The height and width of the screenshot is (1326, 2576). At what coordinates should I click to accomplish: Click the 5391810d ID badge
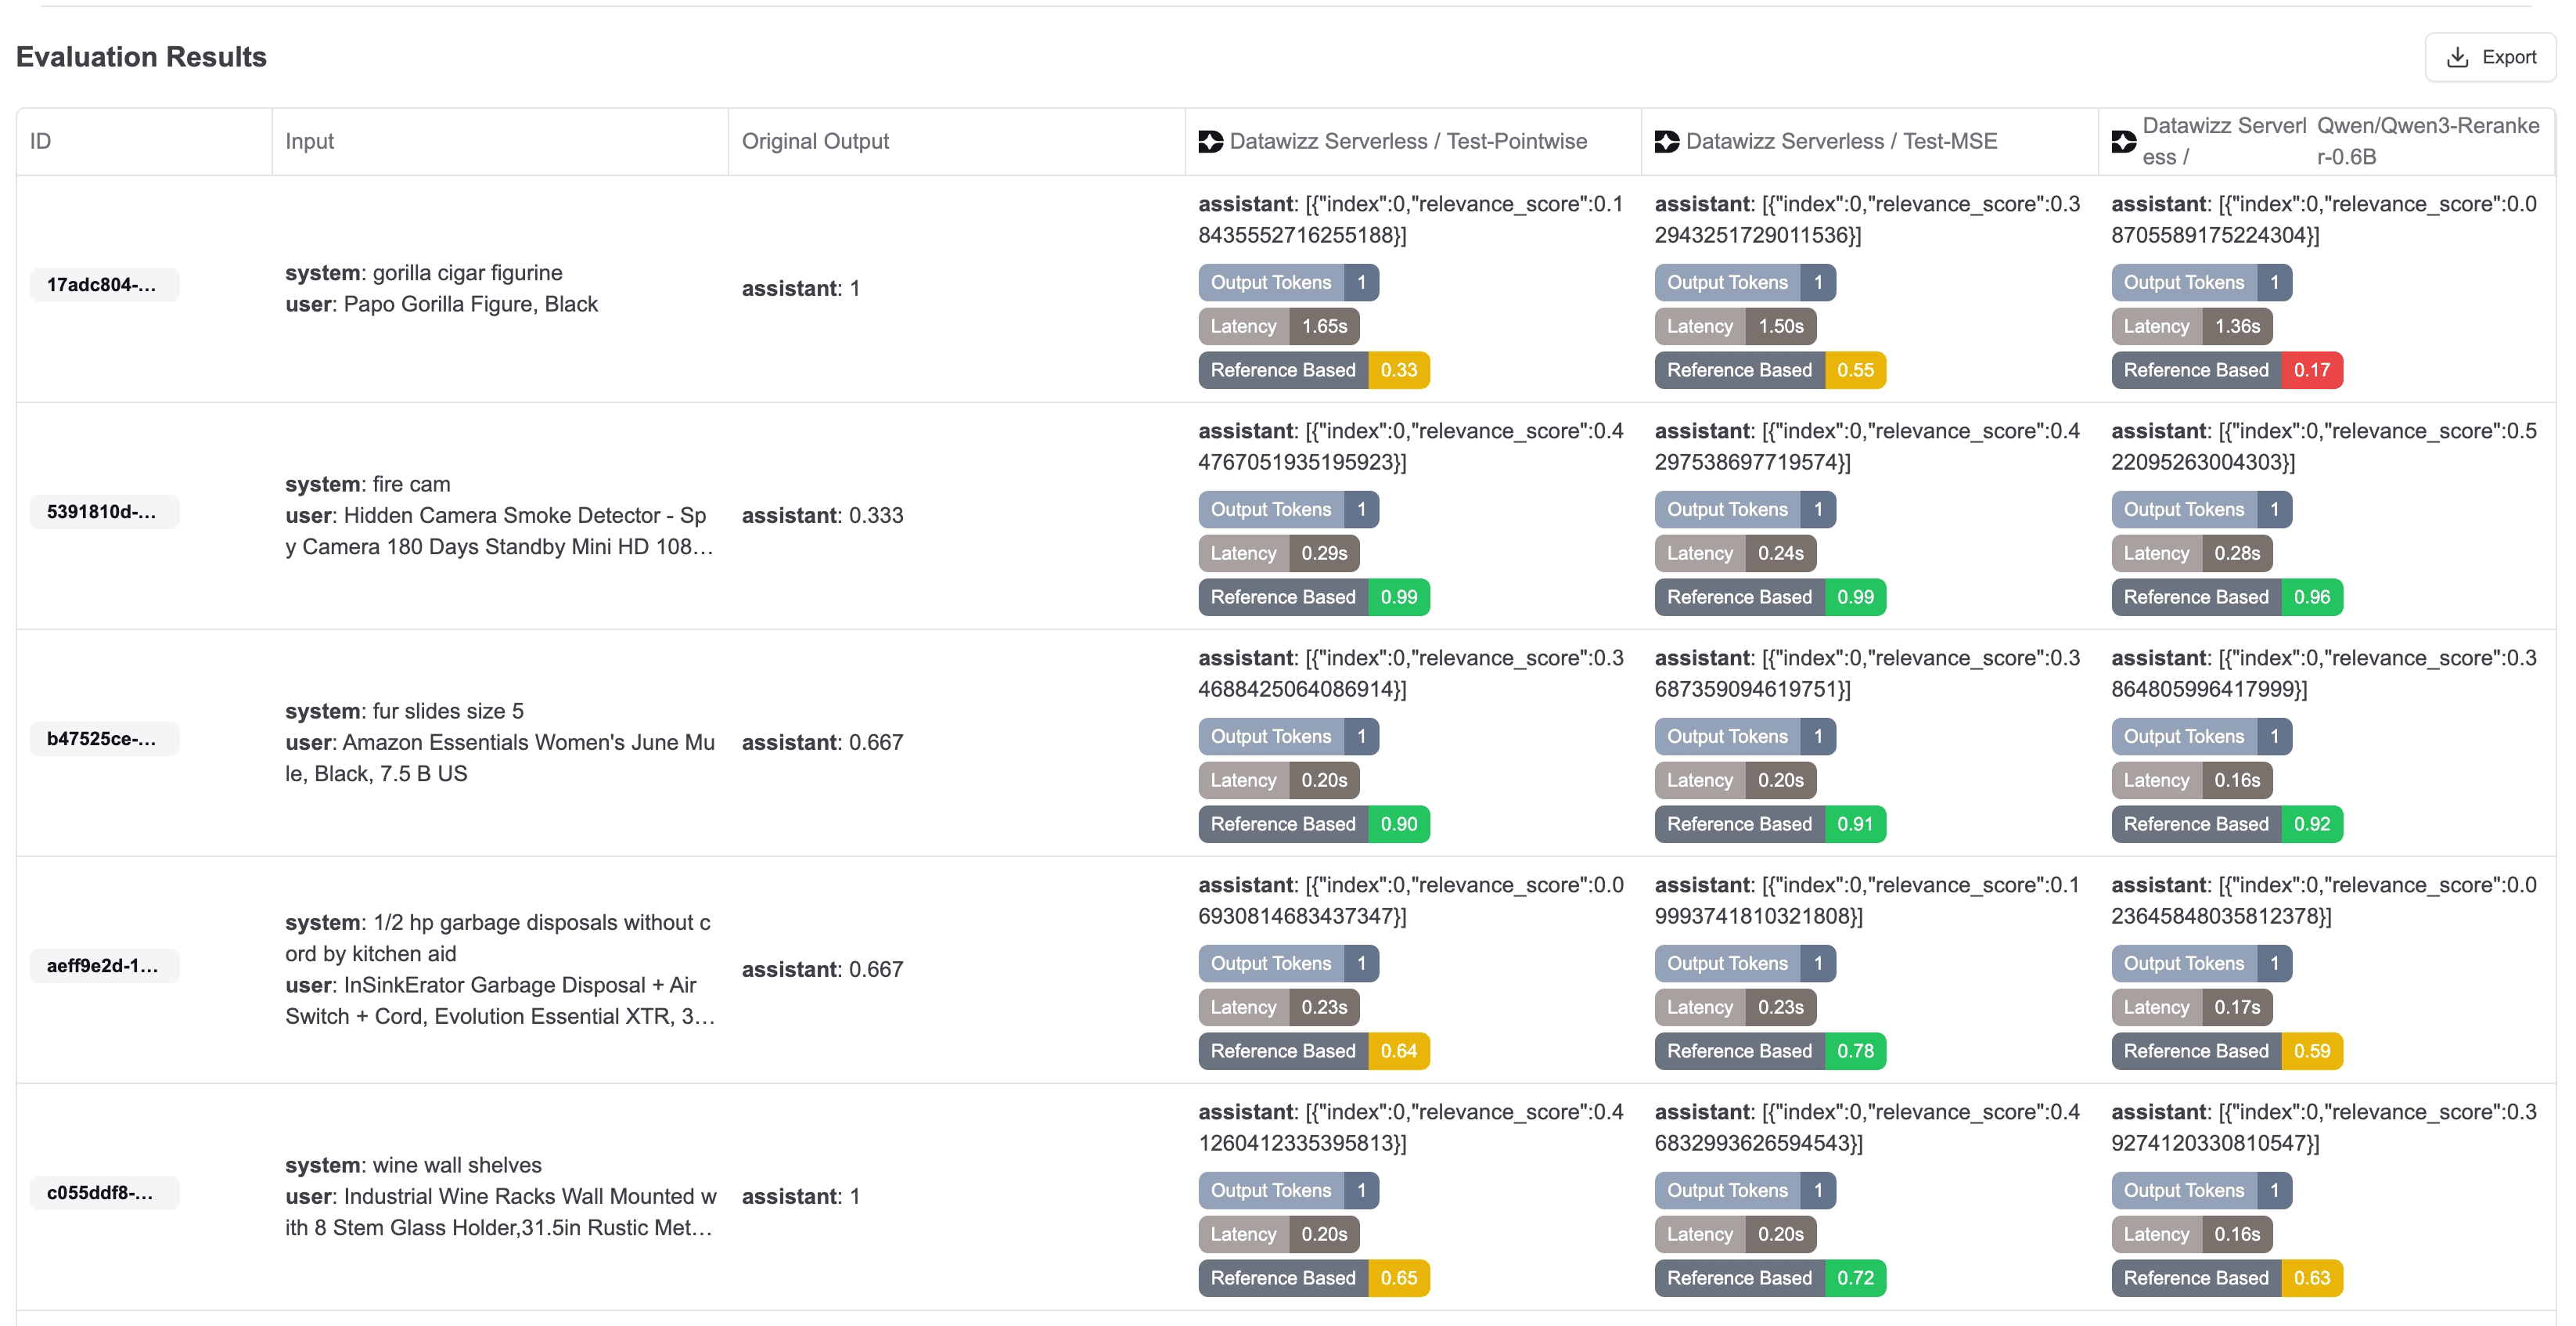103,512
